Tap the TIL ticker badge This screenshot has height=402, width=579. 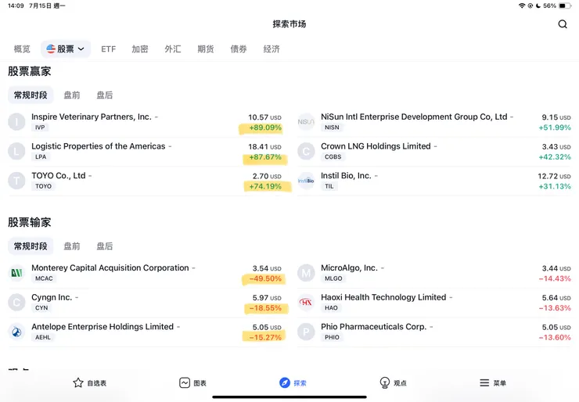coord(329,186)
